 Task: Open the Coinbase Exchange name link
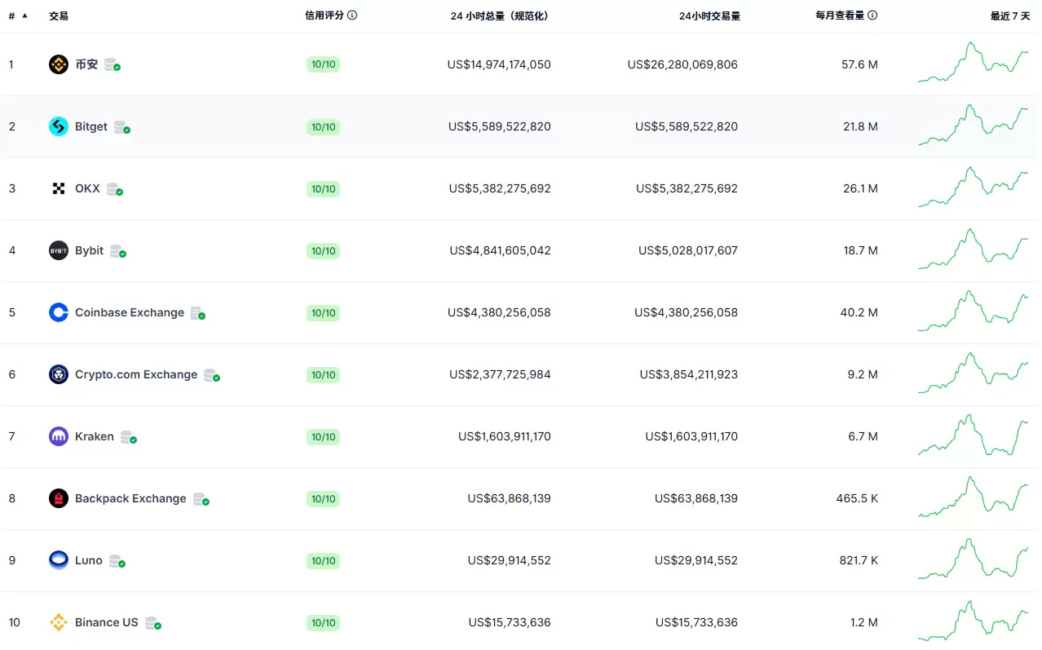[129, 312]
